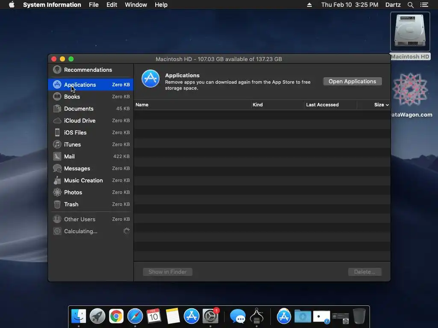
Task: Open the App Store in the Dock
Action: point(191,316)
